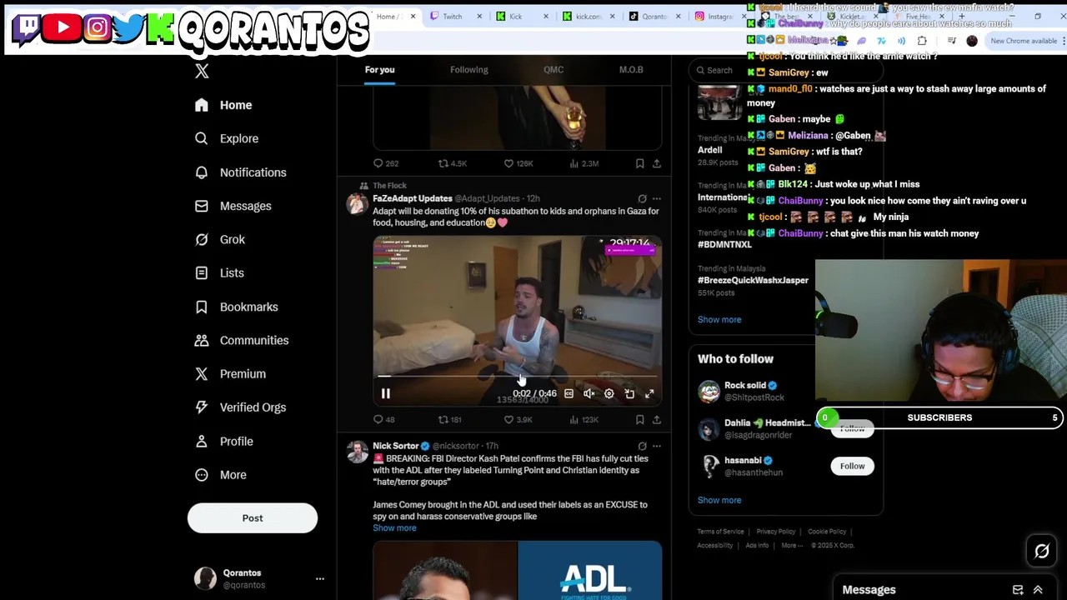Open the #BreezeQuickWashxJasper trend

pyautogui.click(x=753, y=281)
